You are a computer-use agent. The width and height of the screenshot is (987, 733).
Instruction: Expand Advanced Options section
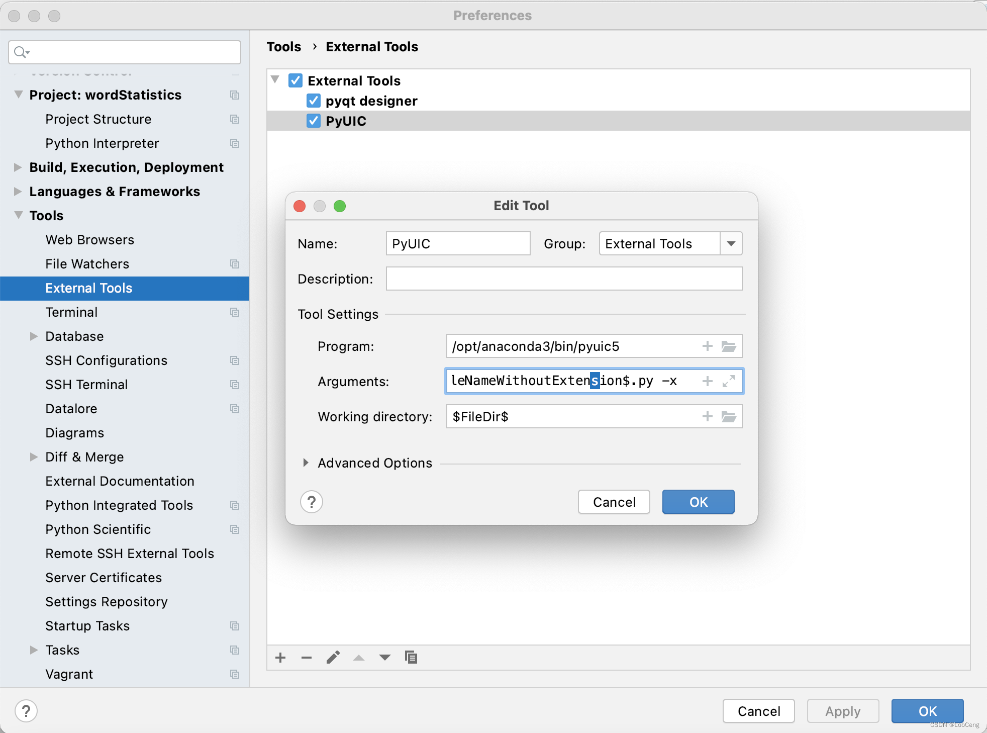(x=306, y=463)
